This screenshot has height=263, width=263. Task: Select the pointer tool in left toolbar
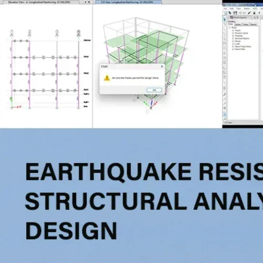[225, 19]
